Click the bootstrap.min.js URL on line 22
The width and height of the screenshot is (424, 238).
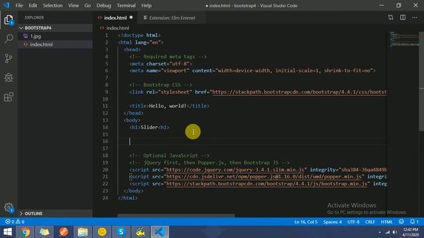point(266,184)
